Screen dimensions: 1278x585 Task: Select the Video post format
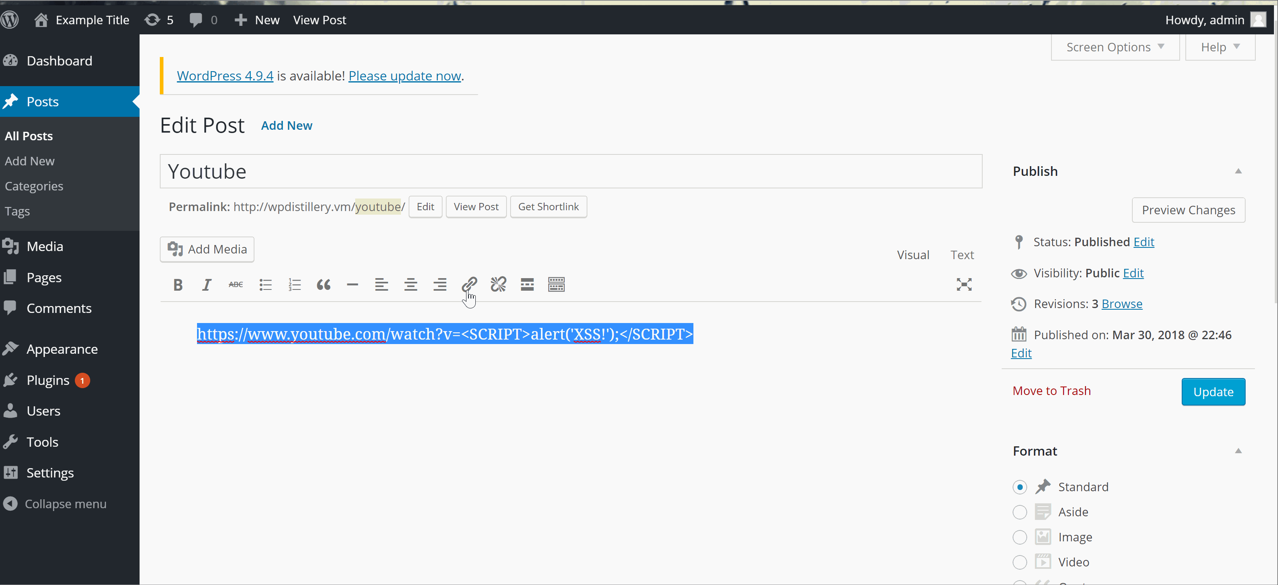tap(1019, 562)
